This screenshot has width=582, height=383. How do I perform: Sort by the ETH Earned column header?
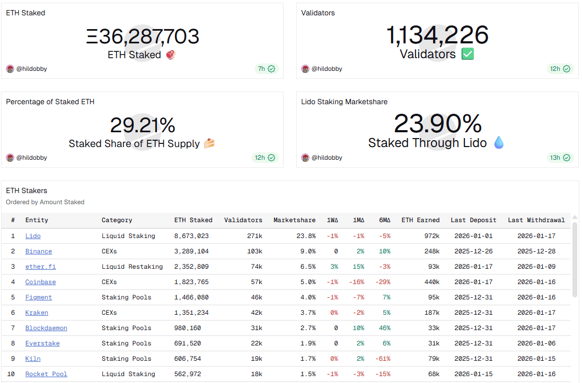[420, 220]
